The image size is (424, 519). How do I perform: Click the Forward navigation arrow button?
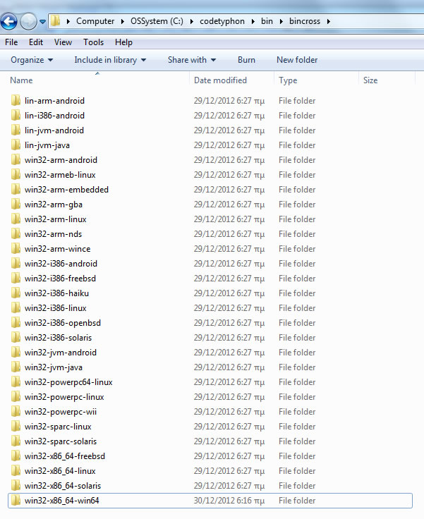(x=28, y=22)
